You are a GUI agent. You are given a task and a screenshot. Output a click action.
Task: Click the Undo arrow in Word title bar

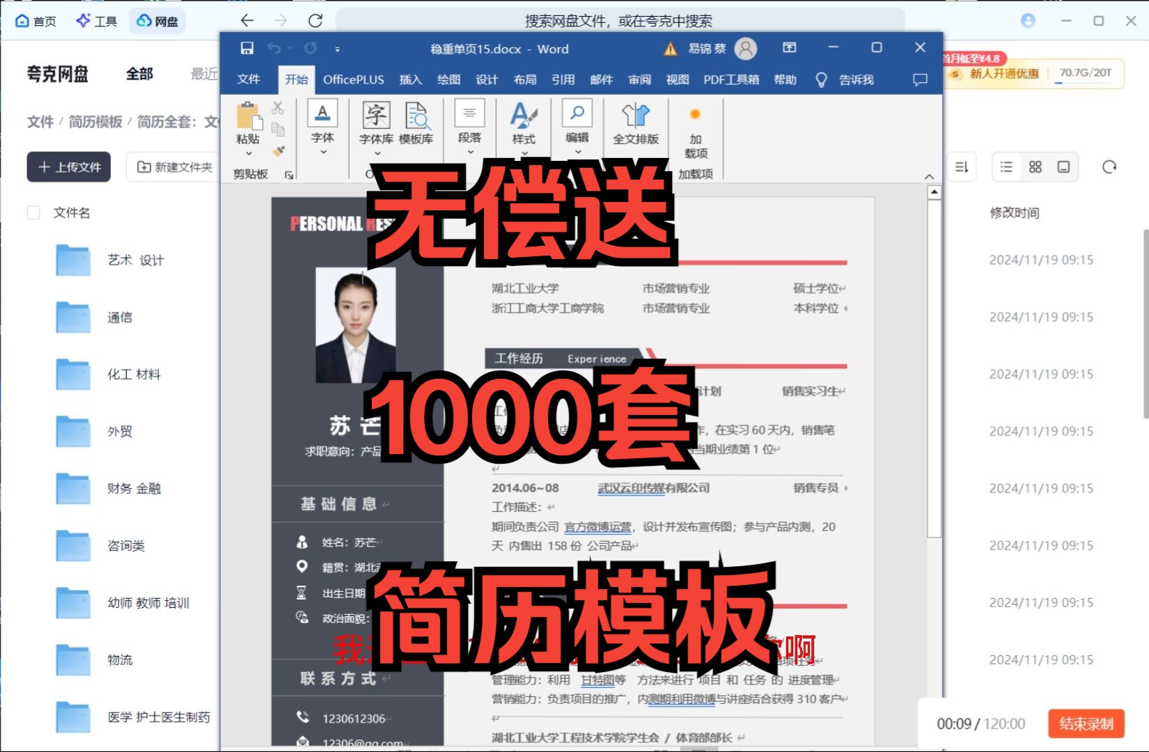(274, 48)
